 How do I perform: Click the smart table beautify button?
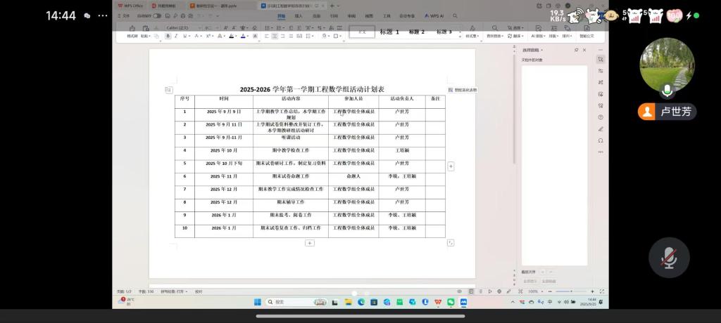click(463, 90)
